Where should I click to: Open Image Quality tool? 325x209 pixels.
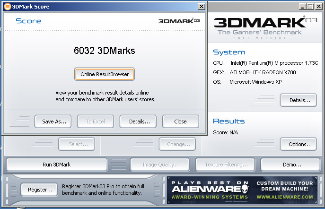click(x=160, y=165)
